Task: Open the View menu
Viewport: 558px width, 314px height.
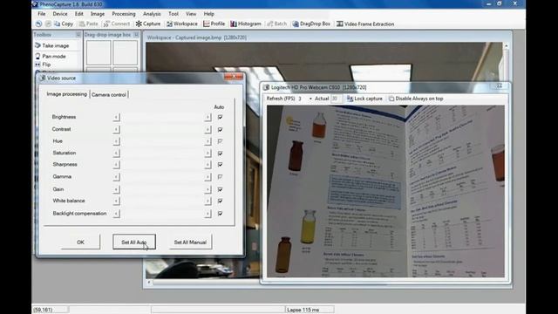Action: pos(191,14)
